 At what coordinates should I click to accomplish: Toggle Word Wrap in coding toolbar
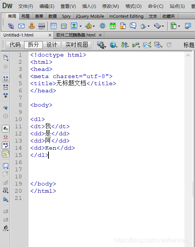pos(6,145)
